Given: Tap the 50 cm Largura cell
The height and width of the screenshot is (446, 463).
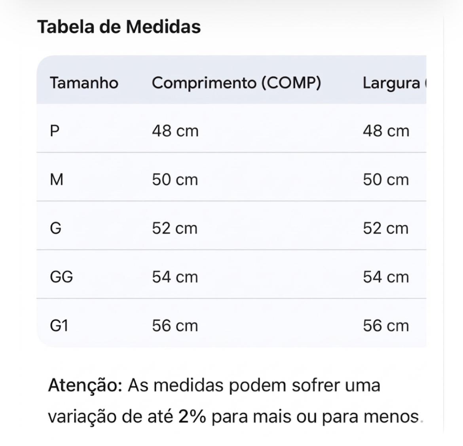Looking at the screenshot, I should (x=386, y=180).
